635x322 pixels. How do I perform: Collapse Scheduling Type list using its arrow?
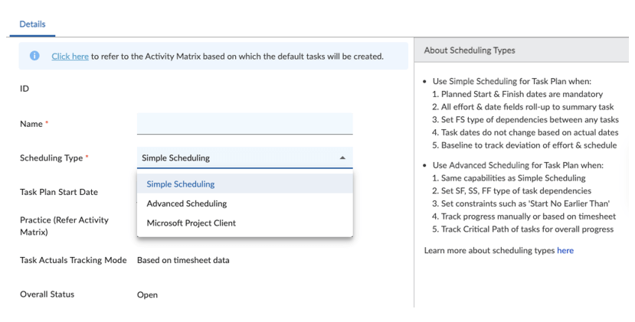[x=342, y=158]
